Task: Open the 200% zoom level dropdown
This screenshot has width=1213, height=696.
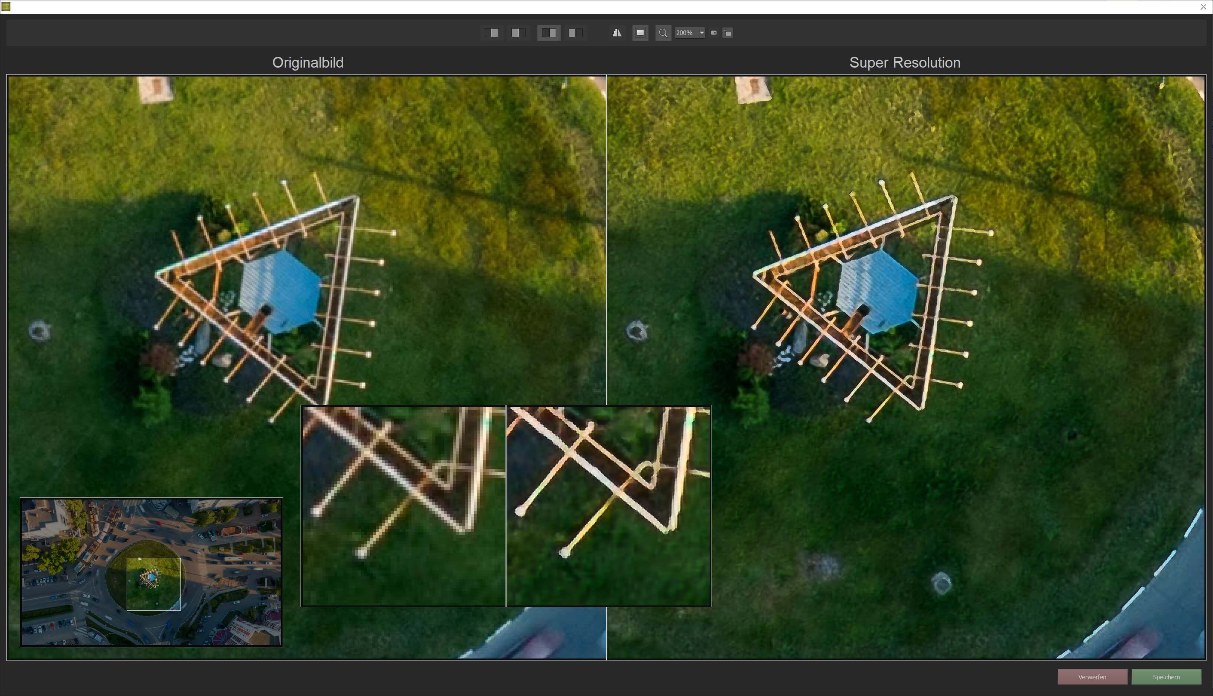Action: tap(702, 33)
